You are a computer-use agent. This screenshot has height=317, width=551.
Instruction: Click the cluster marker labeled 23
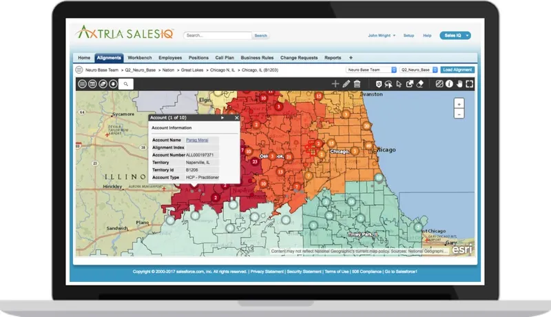coord(255,162)
